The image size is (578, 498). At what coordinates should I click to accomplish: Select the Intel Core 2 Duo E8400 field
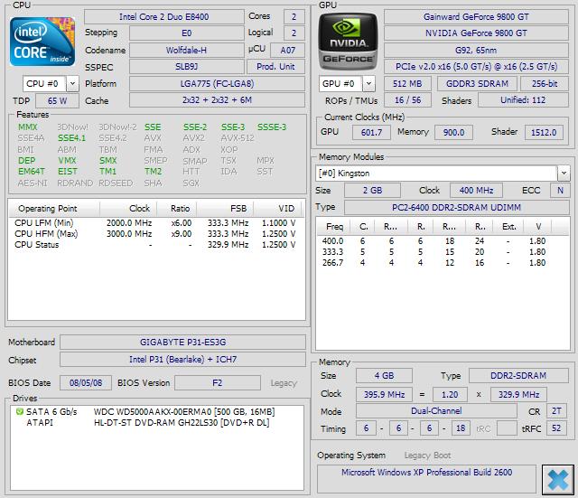click(164, 17)
